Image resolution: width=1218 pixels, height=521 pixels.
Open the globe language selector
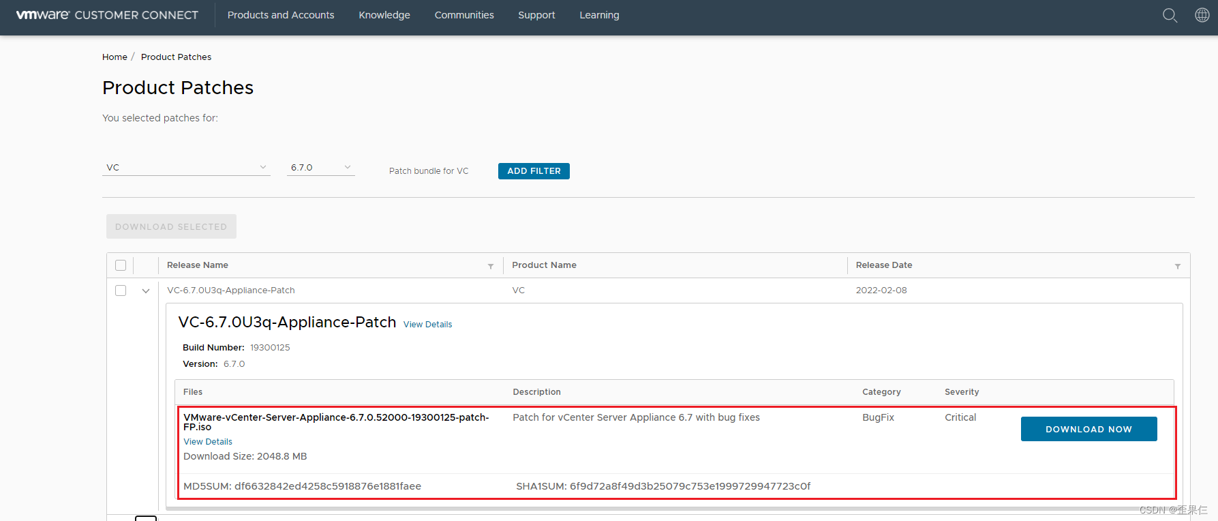(x=1202, y=15)
